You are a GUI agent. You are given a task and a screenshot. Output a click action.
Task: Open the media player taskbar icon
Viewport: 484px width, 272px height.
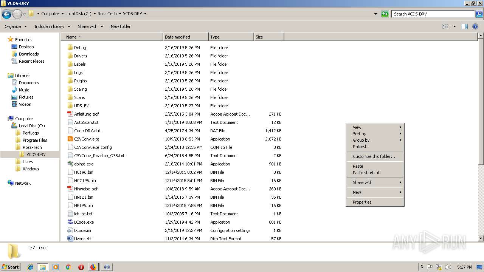point(56,267)
